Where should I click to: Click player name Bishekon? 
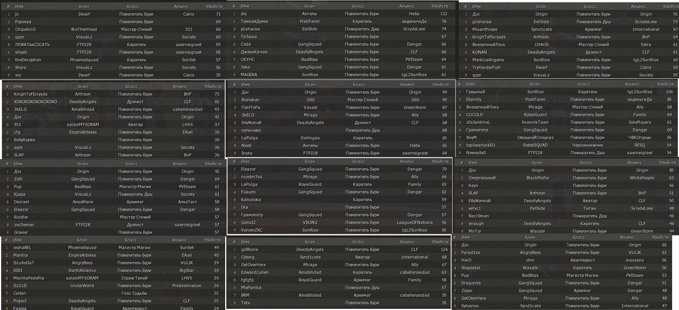click(x=250, y=100)
